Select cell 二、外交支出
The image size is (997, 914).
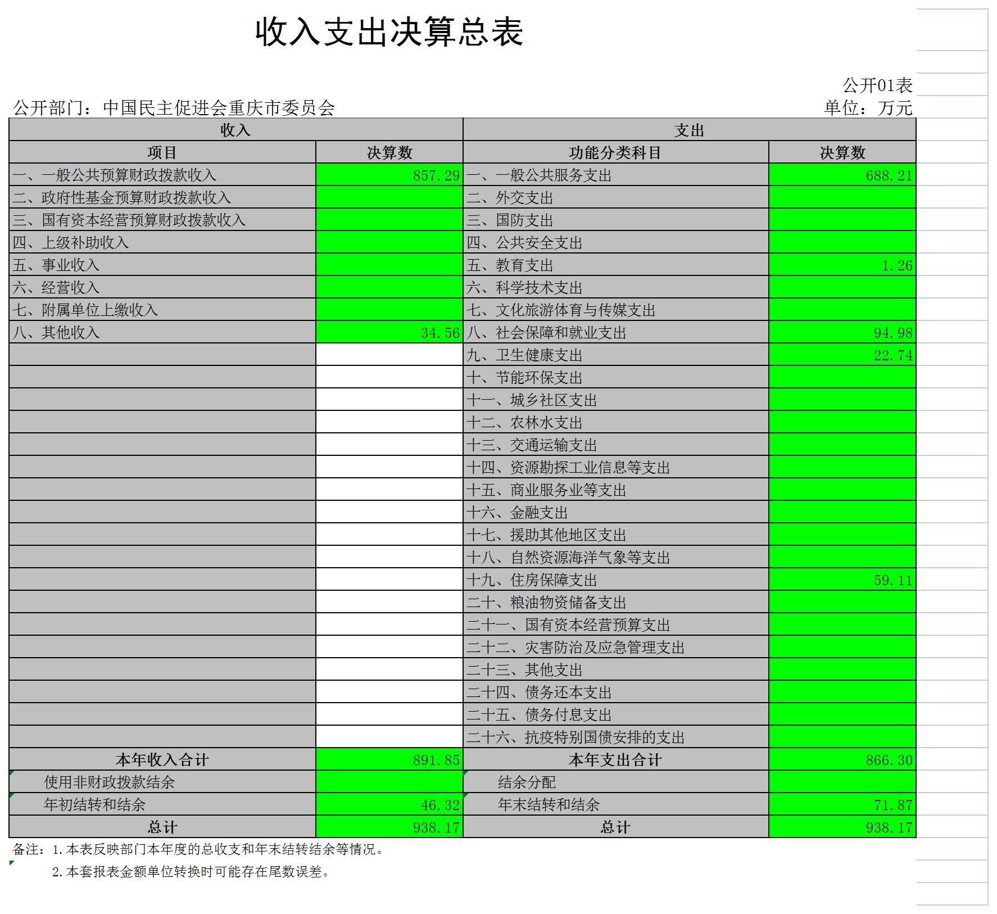tap(616, 197)
